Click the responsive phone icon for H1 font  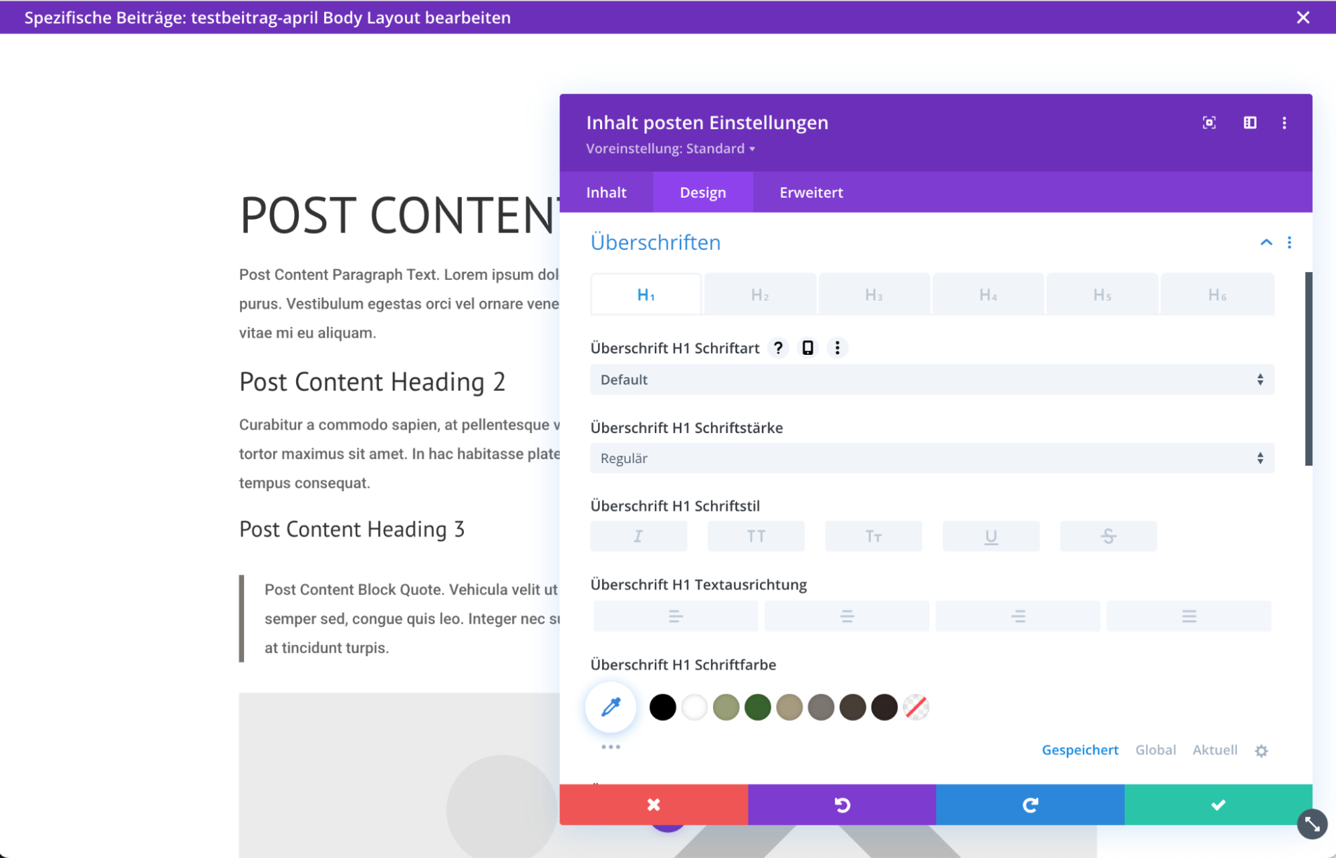(x=807, y=348)
